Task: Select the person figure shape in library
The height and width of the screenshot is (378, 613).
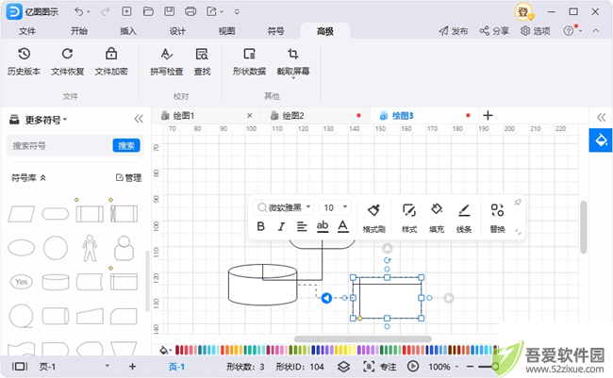Action: [90, 248]
